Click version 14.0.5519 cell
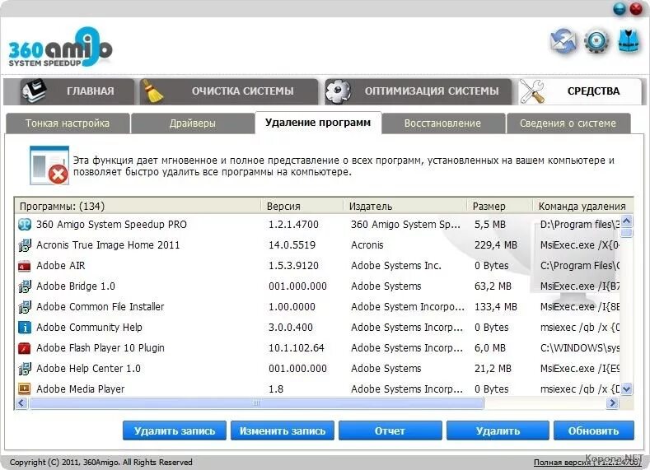Image resolution: width=650 pixels, height=470 pixels. pyautogui.click(x=292, y=244)
